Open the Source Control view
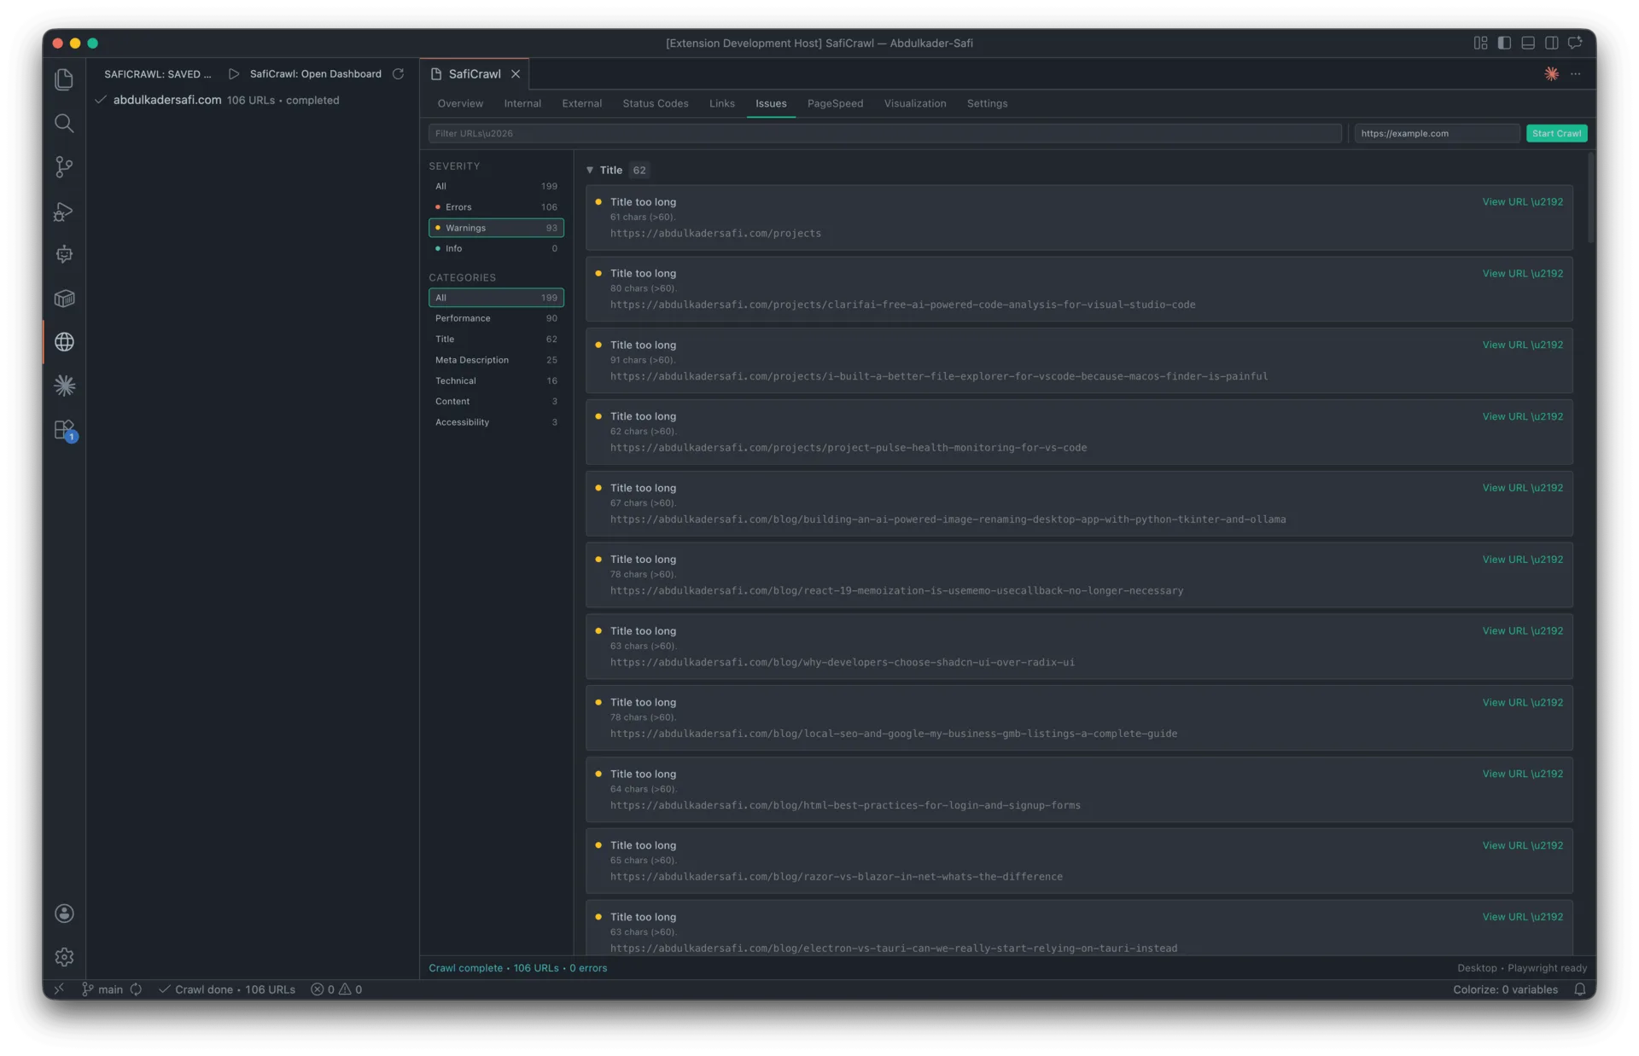 coord(64,166)
